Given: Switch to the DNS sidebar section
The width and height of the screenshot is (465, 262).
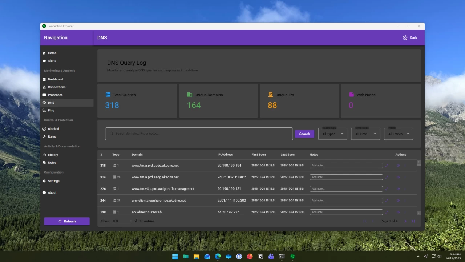Looking at the screenshot, I should (51, 102).
